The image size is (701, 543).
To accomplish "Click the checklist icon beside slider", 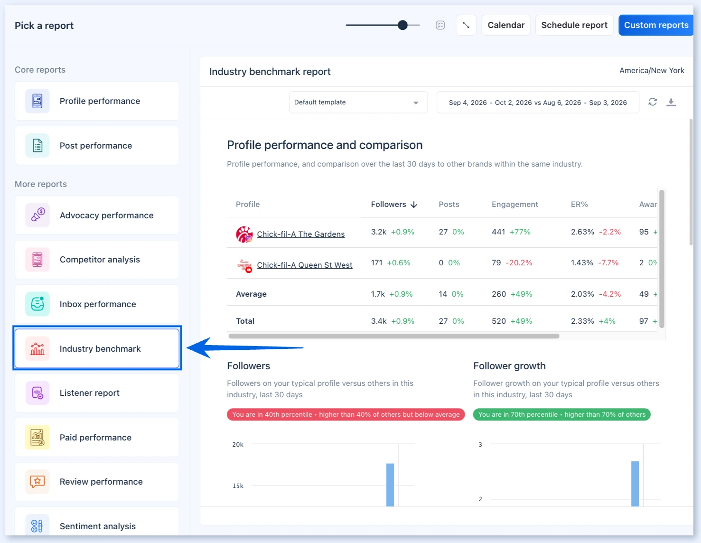I will (440, 25).
